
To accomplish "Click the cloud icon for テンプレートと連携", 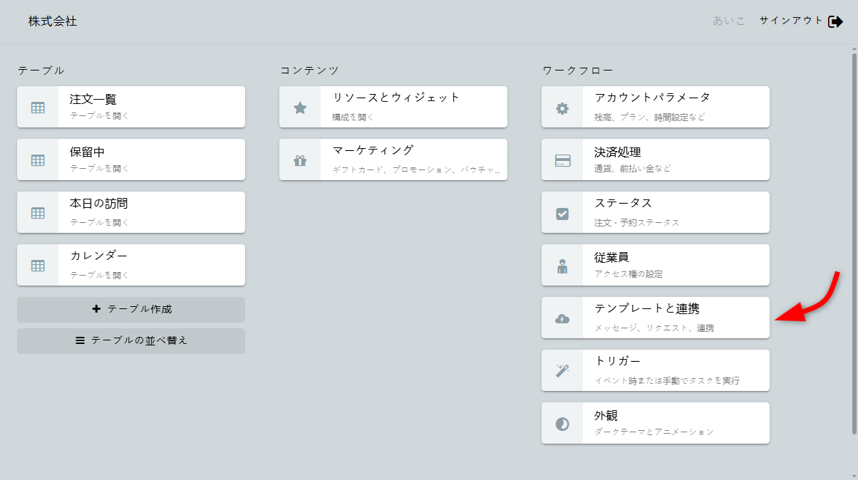I will tap(562, 318).
